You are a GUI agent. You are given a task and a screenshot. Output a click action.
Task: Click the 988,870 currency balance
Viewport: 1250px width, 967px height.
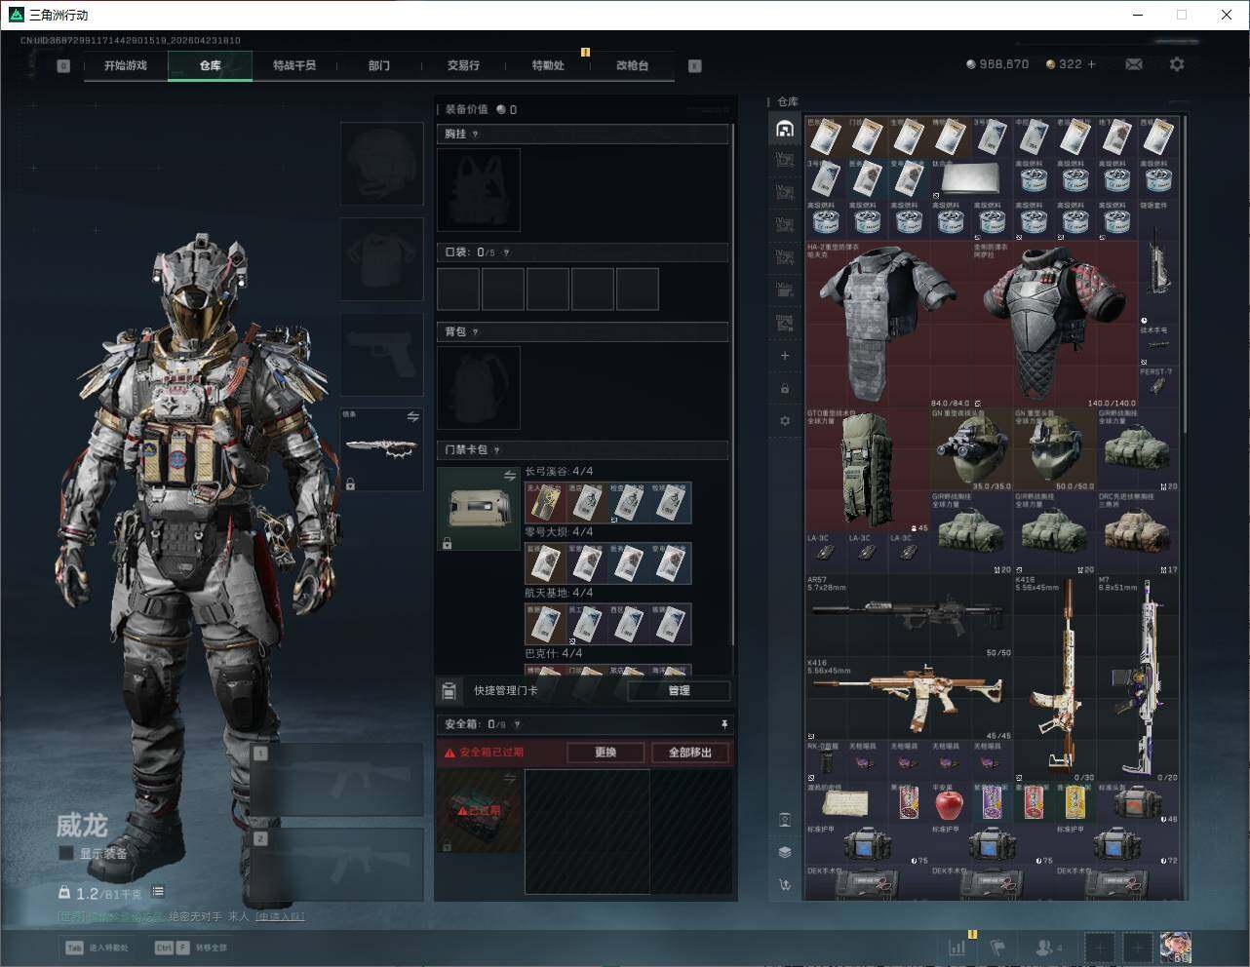pyautogui.click(x=997, y=64)
